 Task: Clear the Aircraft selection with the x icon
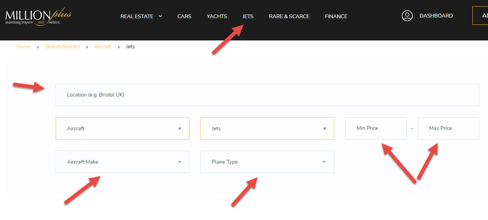[x=180, y=128]
